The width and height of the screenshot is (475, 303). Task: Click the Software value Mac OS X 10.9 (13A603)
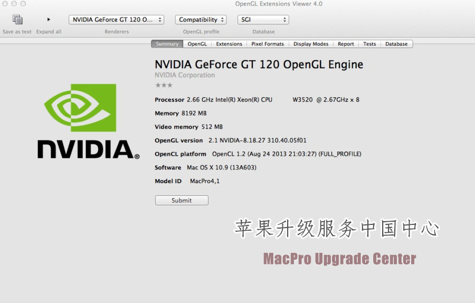tap(222, 167)
